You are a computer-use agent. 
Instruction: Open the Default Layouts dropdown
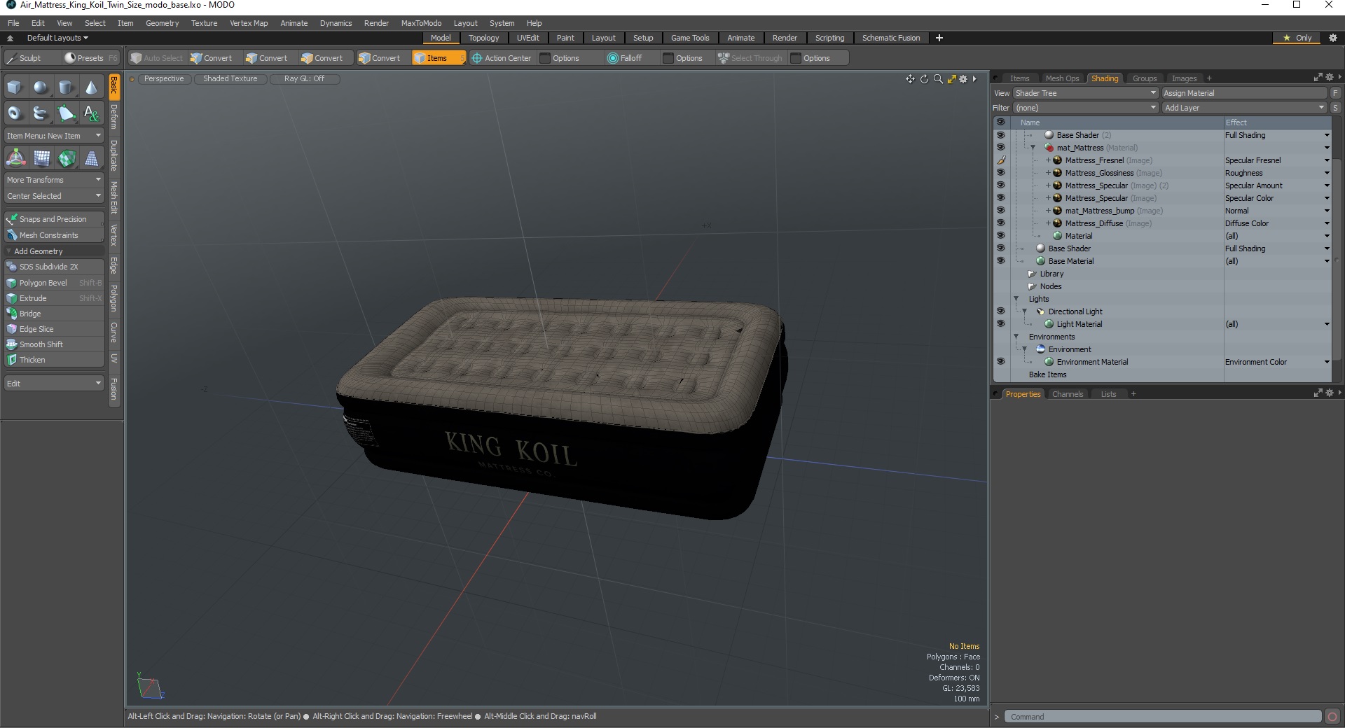(57, 38)
